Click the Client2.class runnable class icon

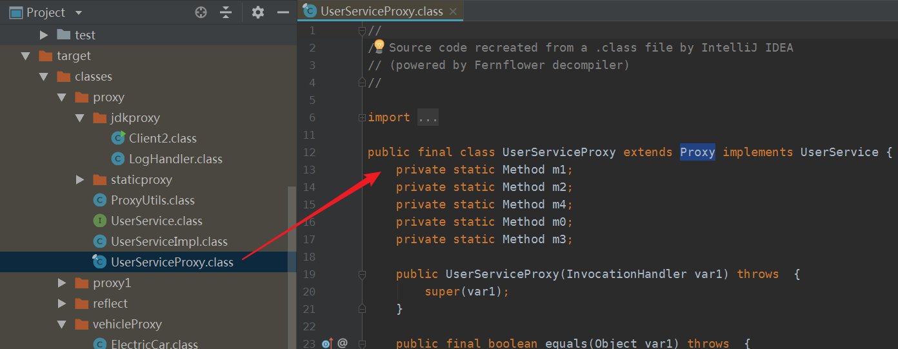point(118,138)
